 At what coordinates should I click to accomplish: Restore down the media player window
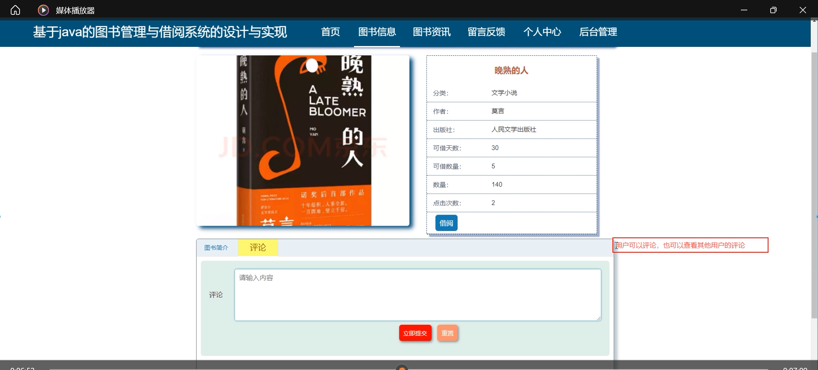[x=773, y=10]
